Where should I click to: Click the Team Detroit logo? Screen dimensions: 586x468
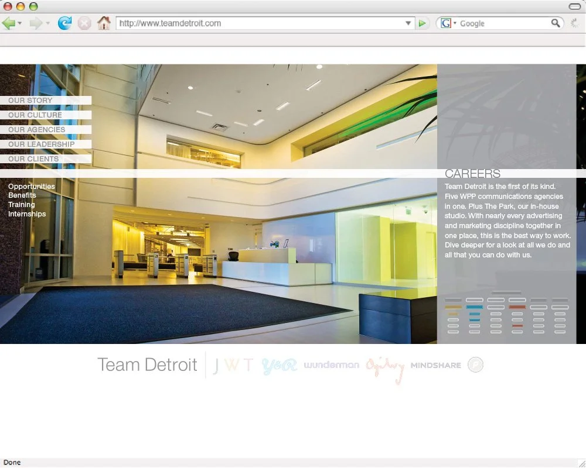pyautogui.click(x=147, y=364)
